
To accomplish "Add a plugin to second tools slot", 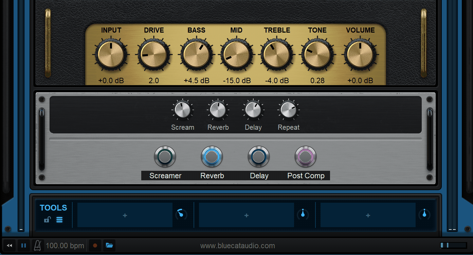I will [x=247, y=215].
